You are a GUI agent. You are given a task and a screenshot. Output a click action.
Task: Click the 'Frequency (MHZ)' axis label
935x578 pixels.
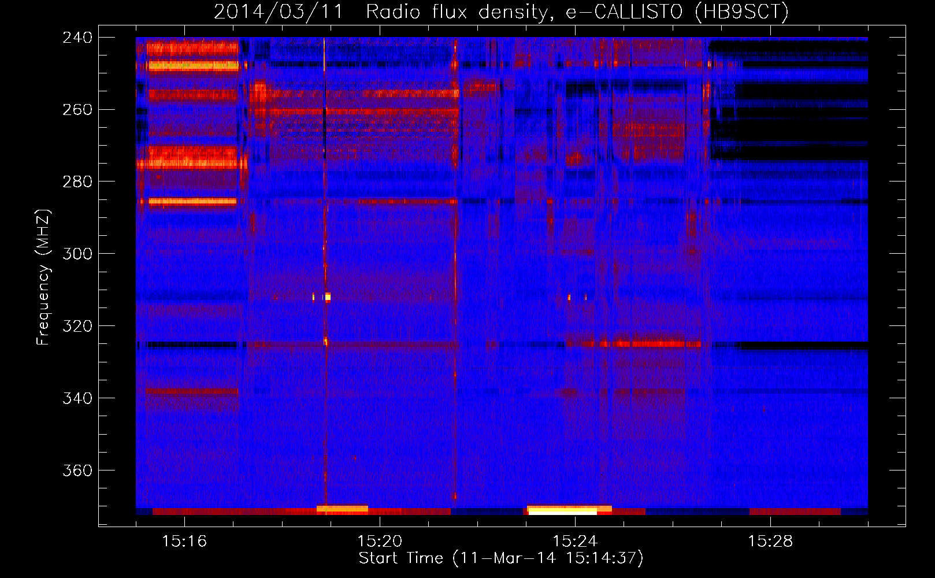coord(43,277)
